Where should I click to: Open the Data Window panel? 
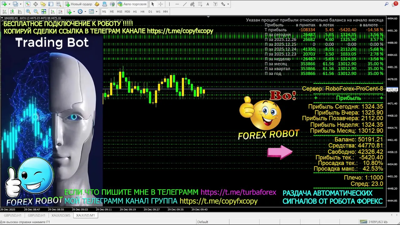(36, 4)
